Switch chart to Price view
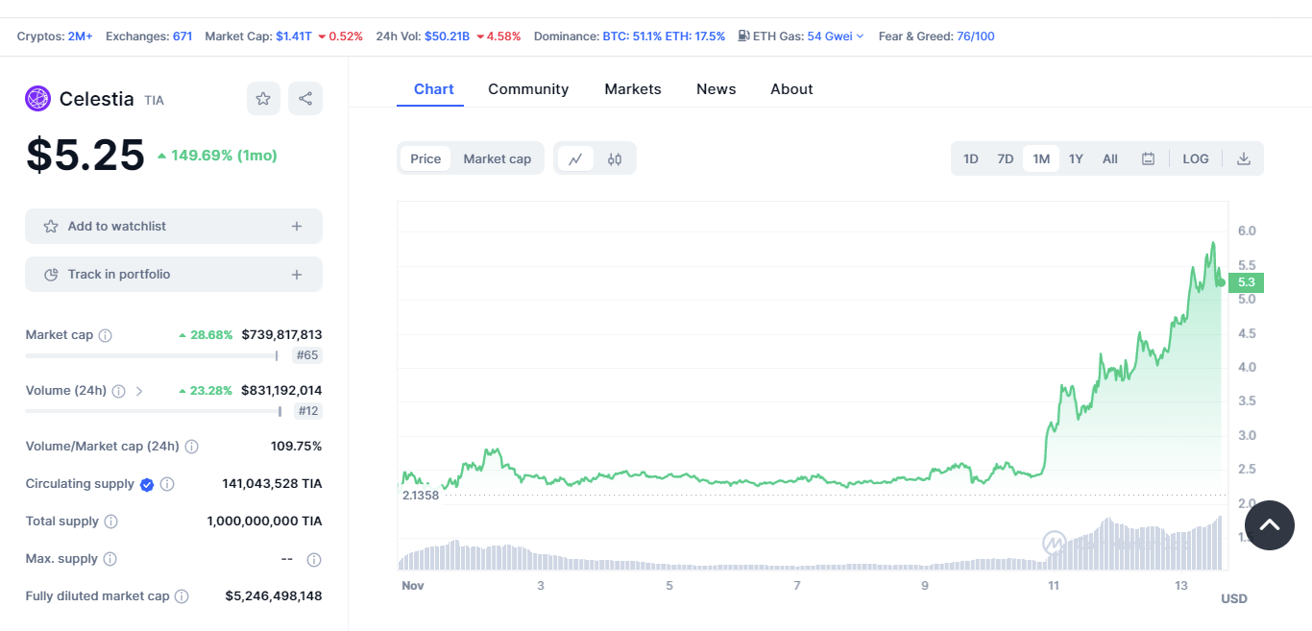1312x631 pixels. point(425,158)
